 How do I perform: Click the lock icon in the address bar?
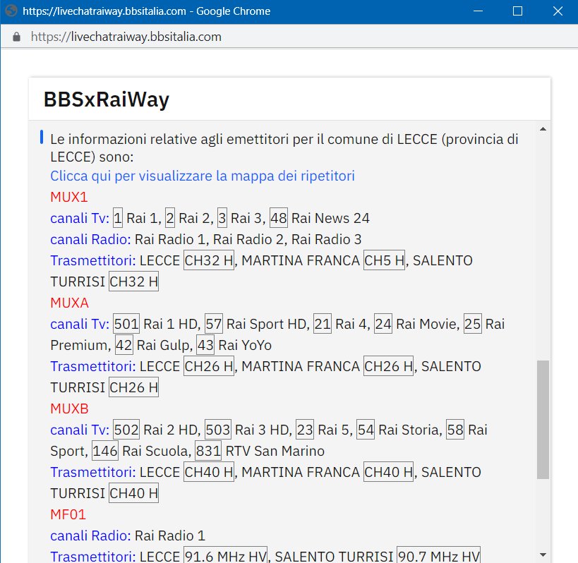pyautogui.click(x=16, y=37)
